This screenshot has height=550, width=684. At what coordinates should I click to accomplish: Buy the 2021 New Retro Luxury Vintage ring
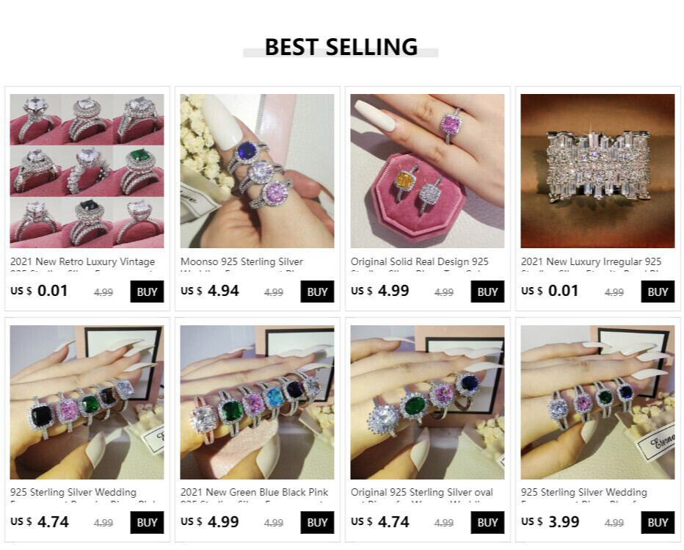(147, 292)
